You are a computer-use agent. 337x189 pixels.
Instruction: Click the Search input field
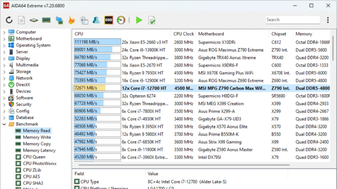(x=293, y=20)
